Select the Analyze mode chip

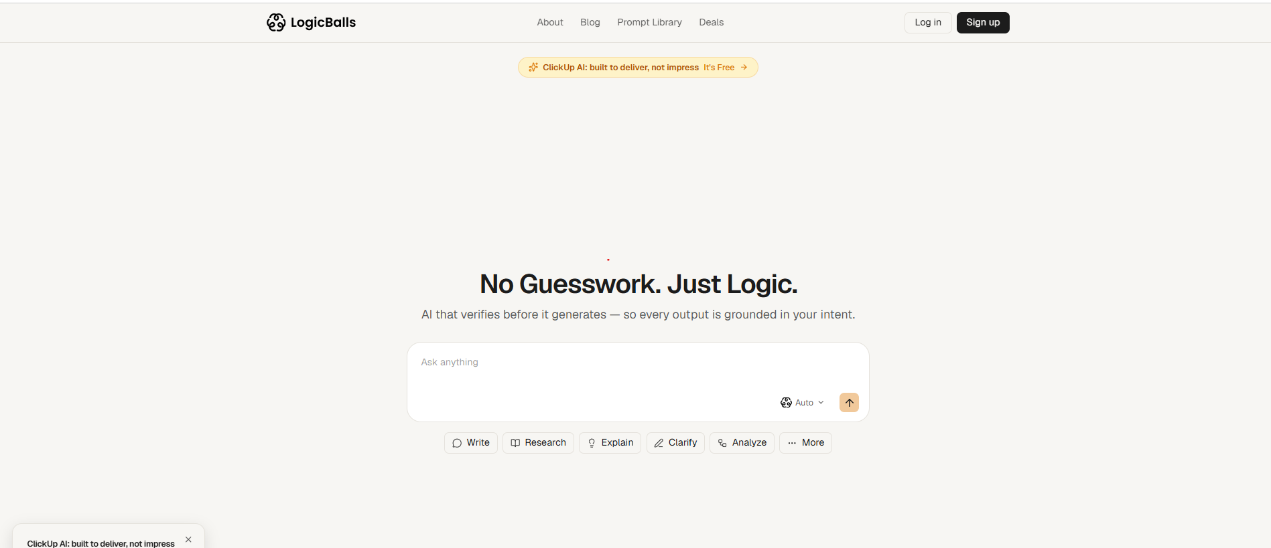pos(742,443)
